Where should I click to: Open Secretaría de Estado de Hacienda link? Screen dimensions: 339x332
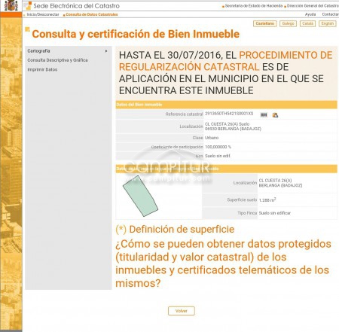point(254,6)
